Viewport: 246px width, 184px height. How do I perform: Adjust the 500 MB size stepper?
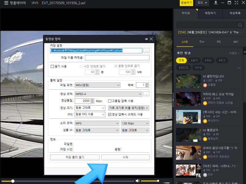point(133,72)
